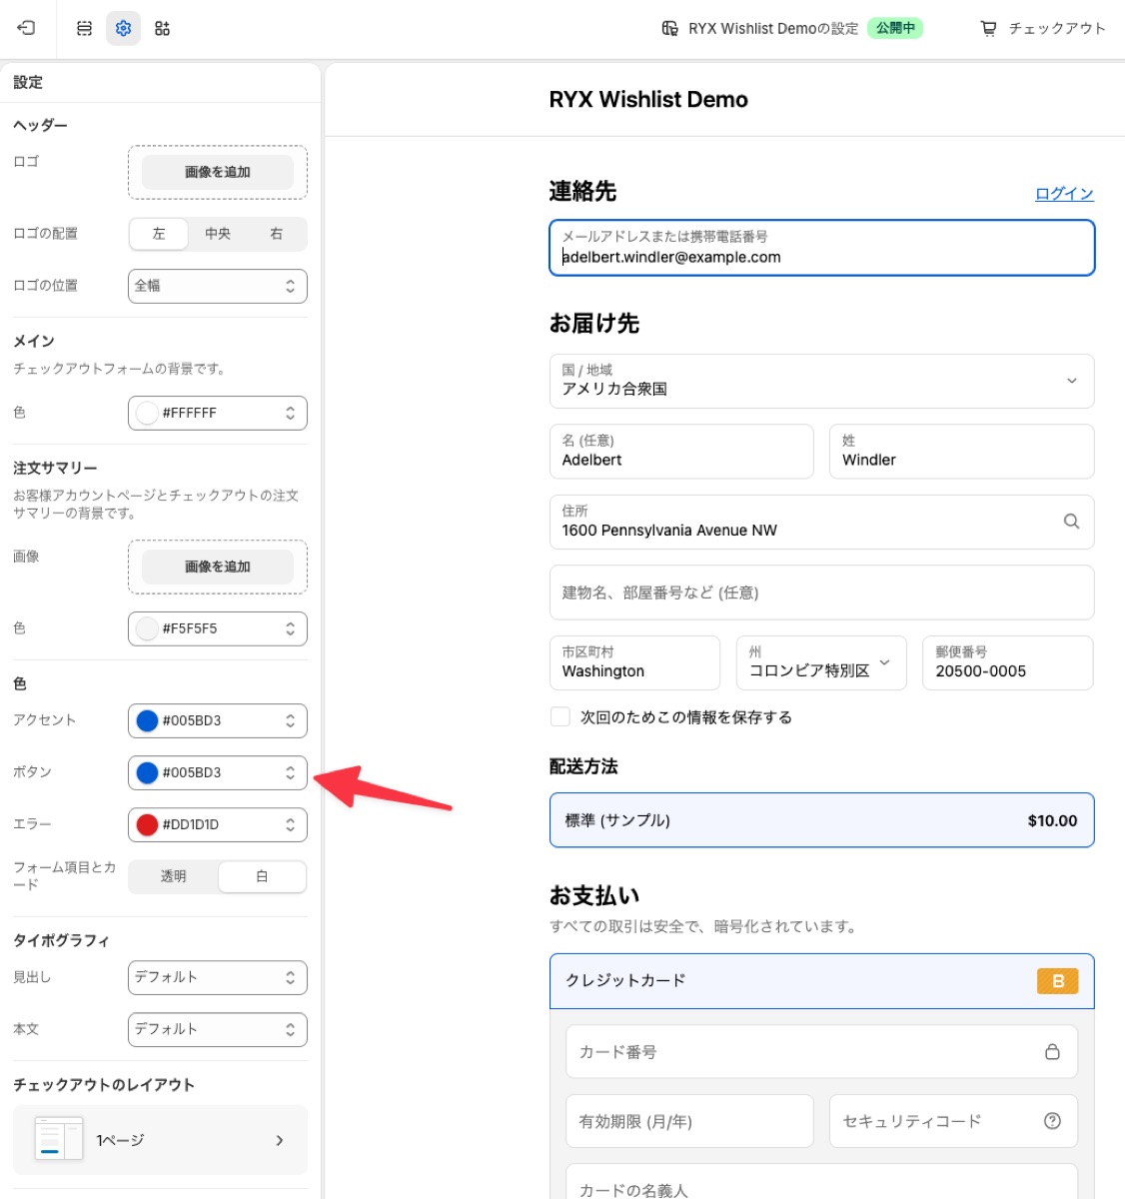Viewport: 1125px width, 1199px height.
Task: Click the ログイン link
Action: [1064, 194]
